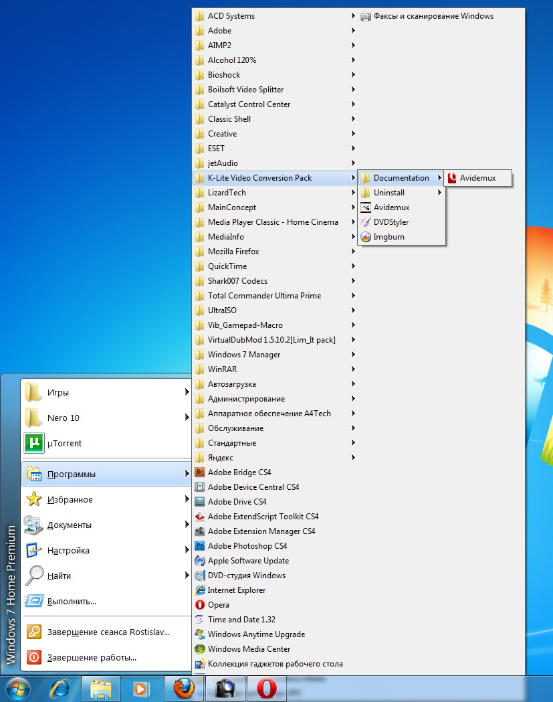Click the Коллекция гаджетов рабочего стола icon
This screenshot has height=702, width=553.
200,663
